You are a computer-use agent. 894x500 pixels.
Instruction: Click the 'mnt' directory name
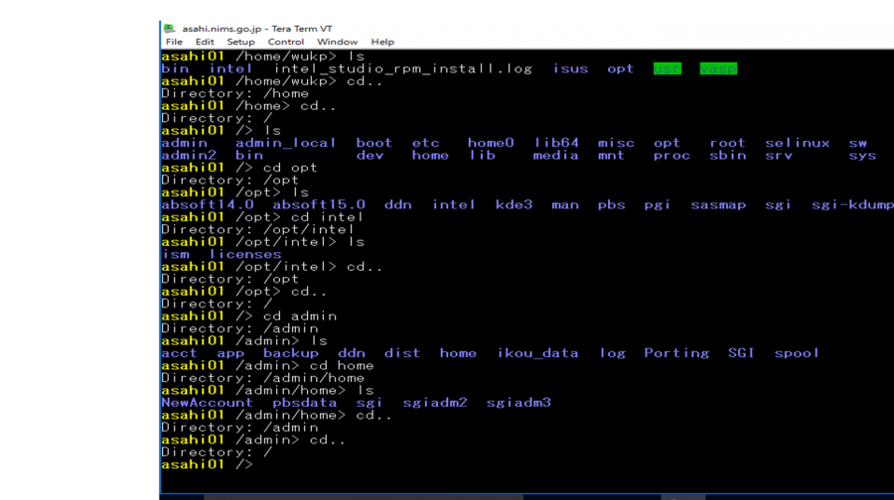(611, 156)
